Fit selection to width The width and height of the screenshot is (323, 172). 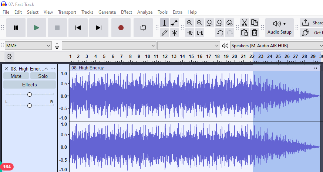209,23
